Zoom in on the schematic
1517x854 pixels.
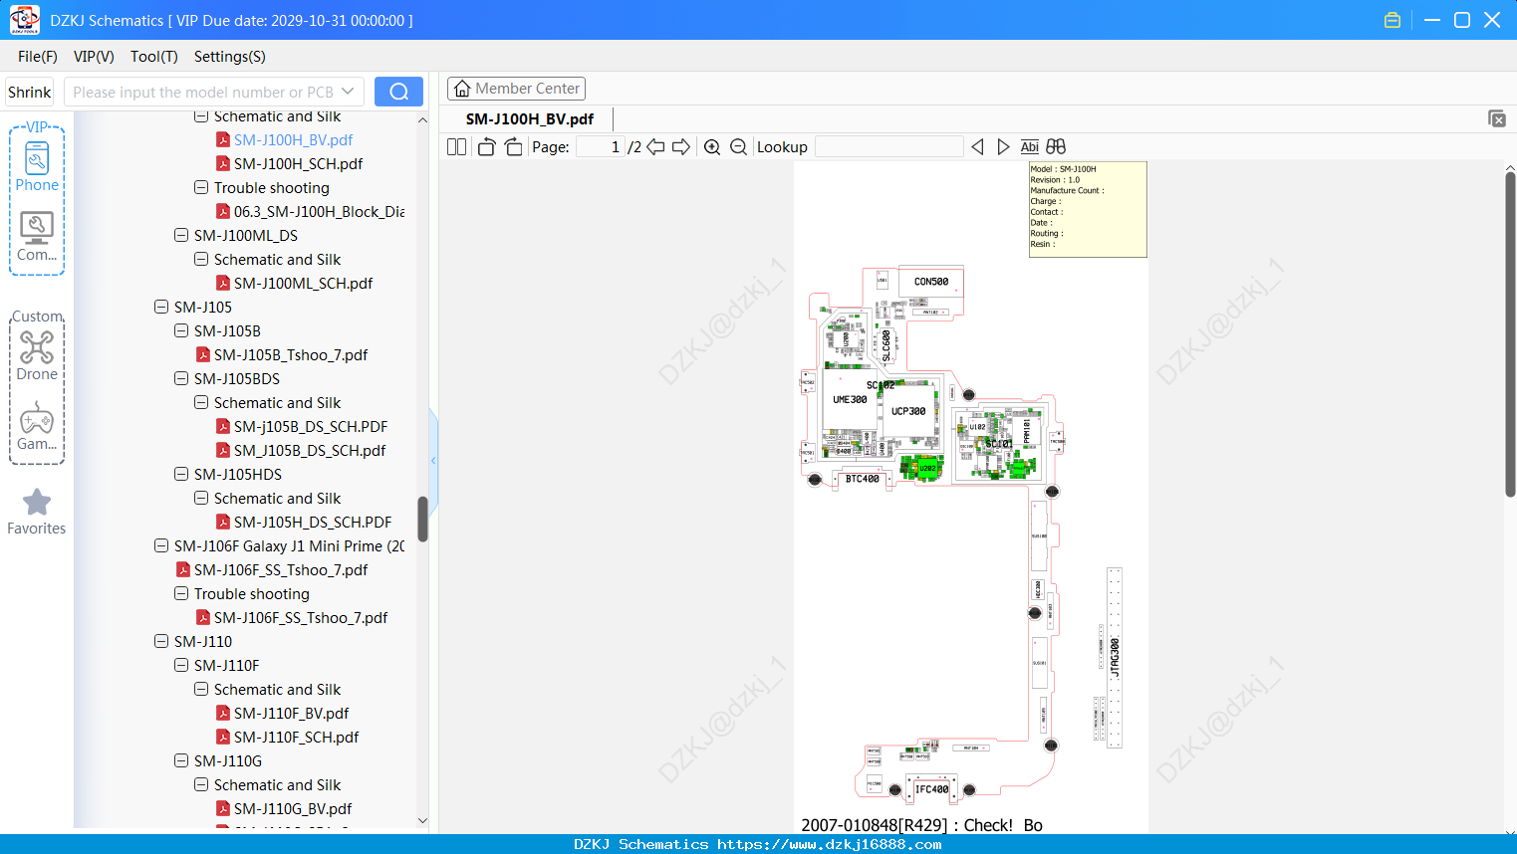tap(712, 147)
